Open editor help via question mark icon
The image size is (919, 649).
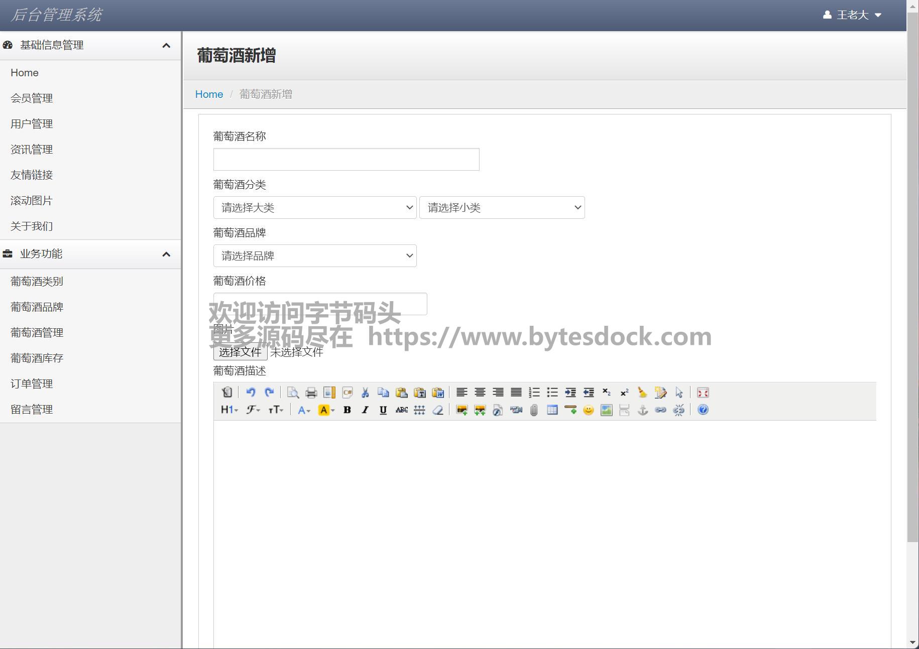coord(703,410)
